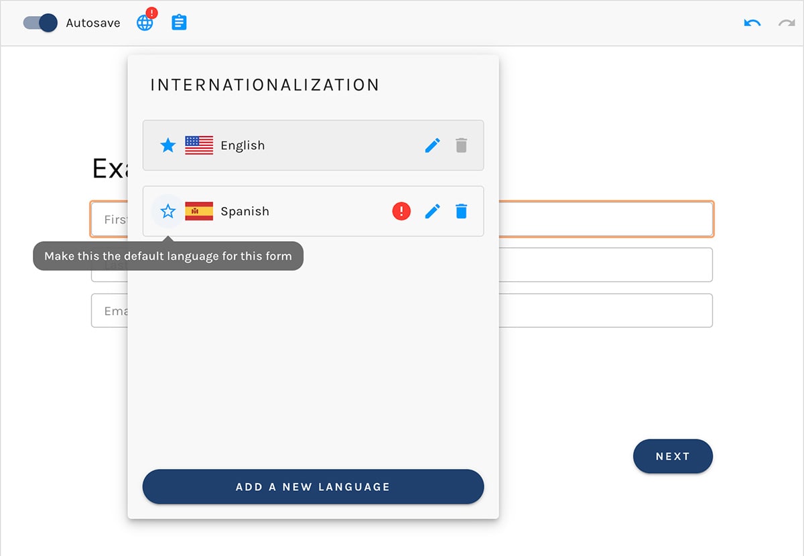Edit the English language with the pencil icon
Image resolution: width=804 pixels, height=556 pixels.
433,145
